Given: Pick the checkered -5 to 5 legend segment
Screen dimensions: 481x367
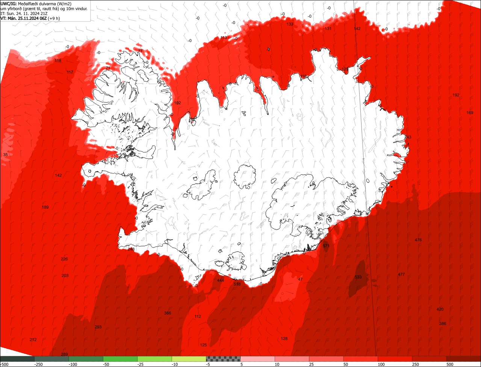Looking at the screenshot, I should 223,359.
